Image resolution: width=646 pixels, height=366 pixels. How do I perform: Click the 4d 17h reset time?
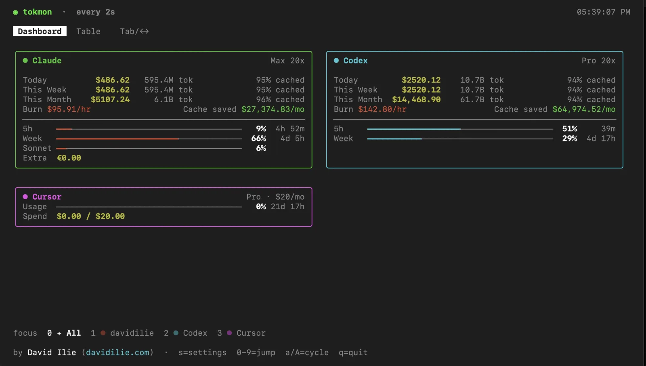(601, 139)
